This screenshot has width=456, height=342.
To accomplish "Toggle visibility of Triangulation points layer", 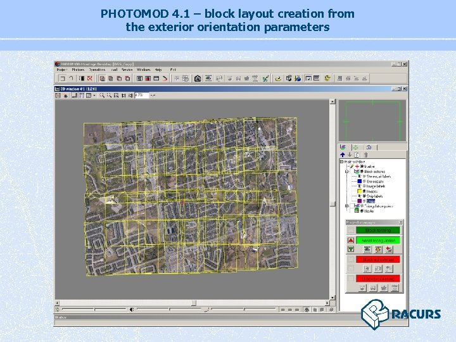I will (x=362, y=206).
